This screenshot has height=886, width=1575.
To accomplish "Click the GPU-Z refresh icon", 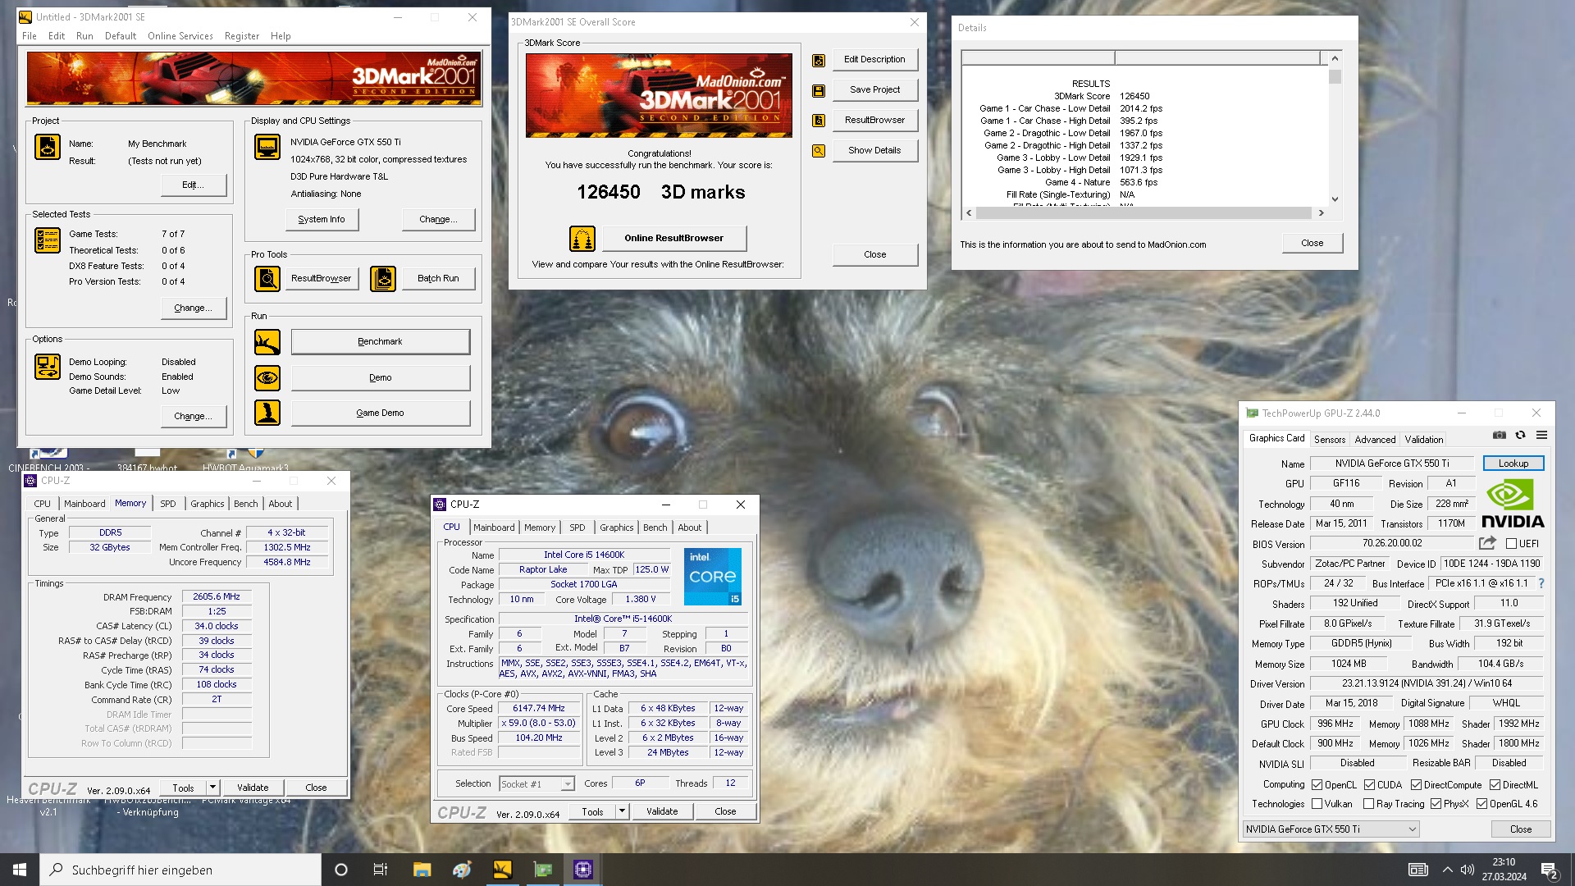I will pos(1520,435).
